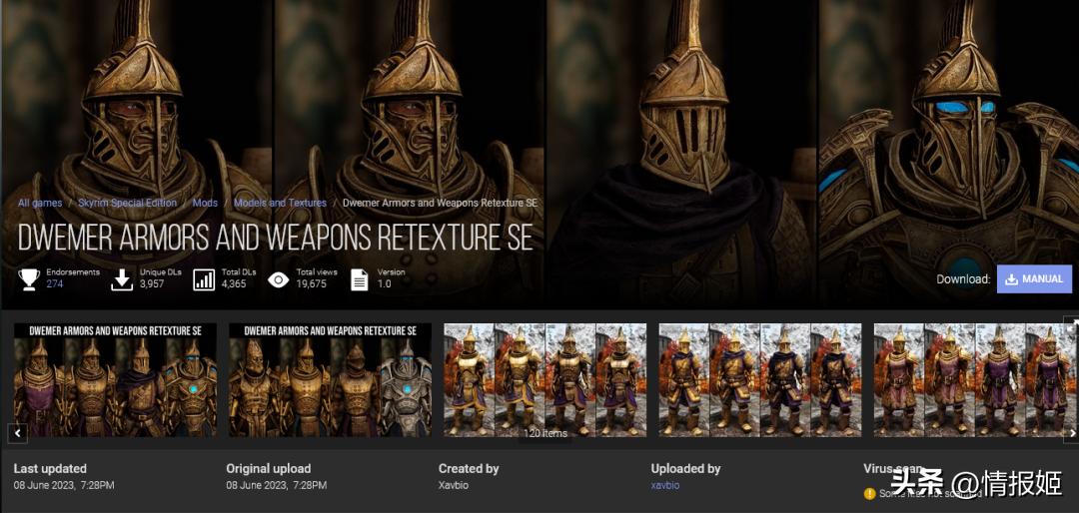
Task: Open Models and Textures breadcrumb link
Action: [280, 203]
